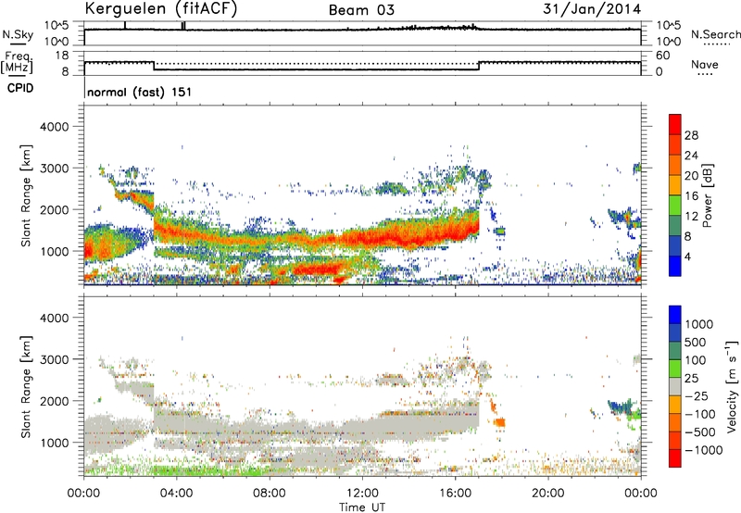Click the "24" label on Power colorbar
The height and width of the screenshot is (513, 741).
691,156
